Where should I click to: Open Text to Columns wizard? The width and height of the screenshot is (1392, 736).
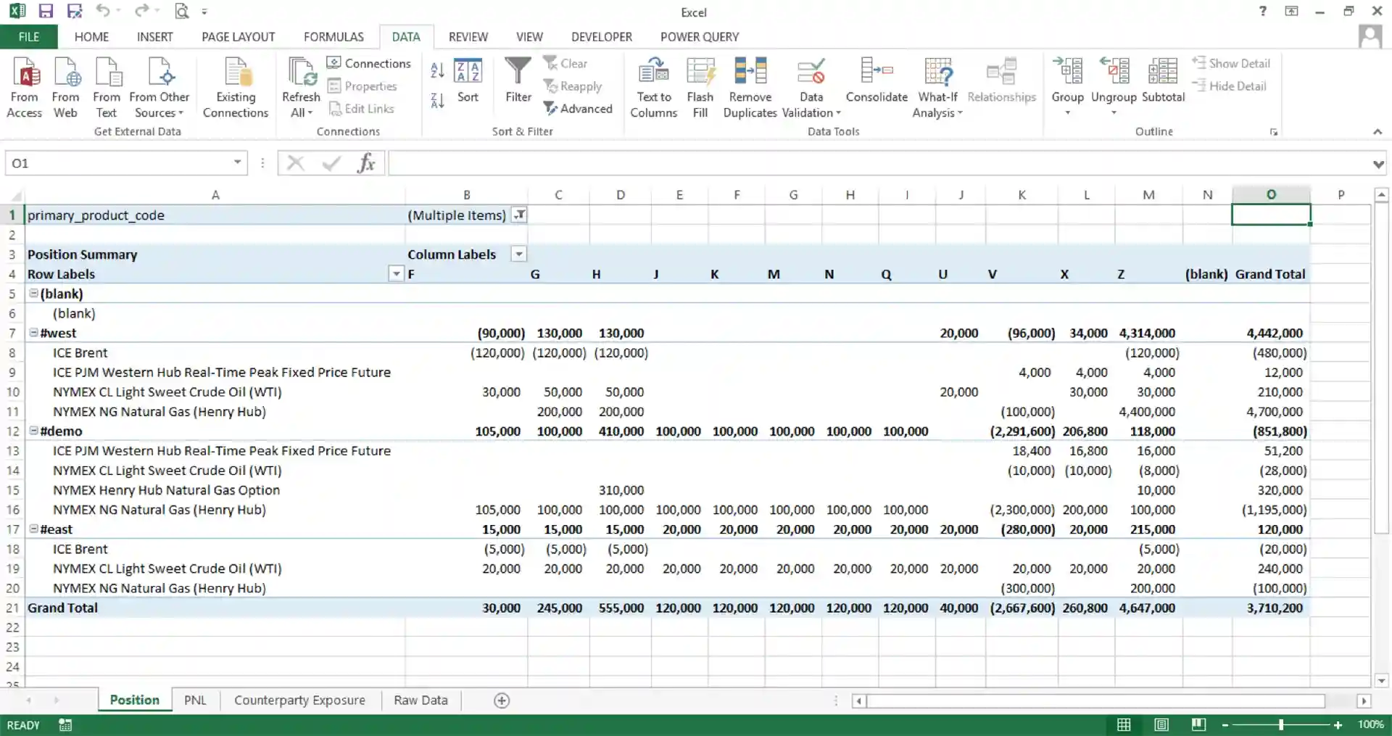pyautogui.click(x=654, y=86)
